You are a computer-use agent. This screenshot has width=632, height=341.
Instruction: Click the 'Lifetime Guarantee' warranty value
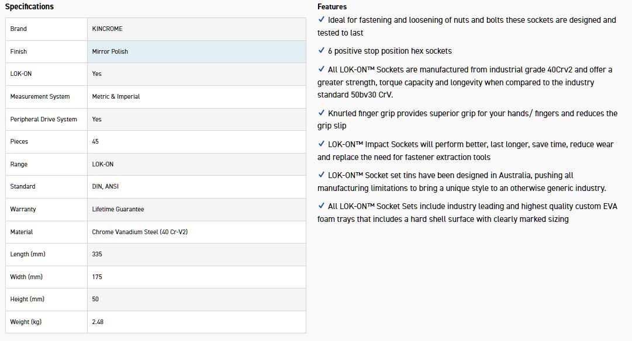tap(118, 209)
